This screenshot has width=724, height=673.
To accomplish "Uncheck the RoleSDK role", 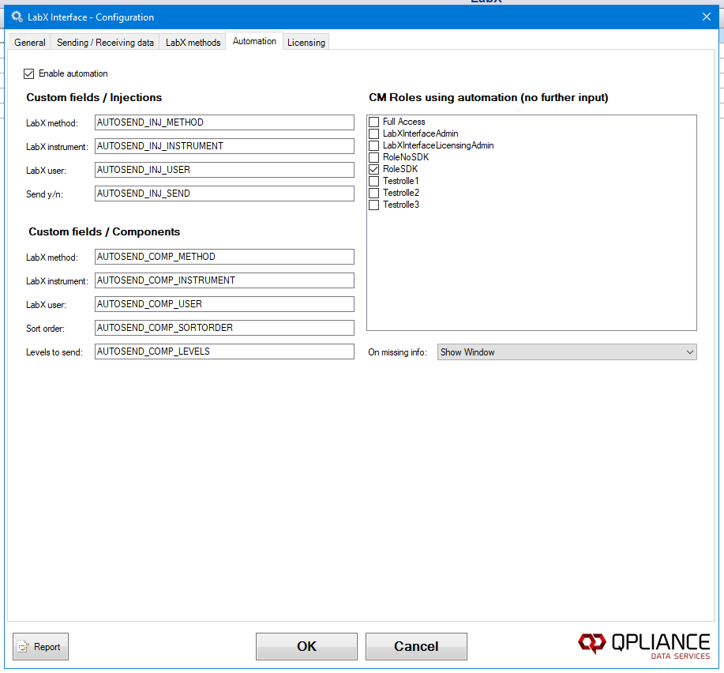I will 374,170.
